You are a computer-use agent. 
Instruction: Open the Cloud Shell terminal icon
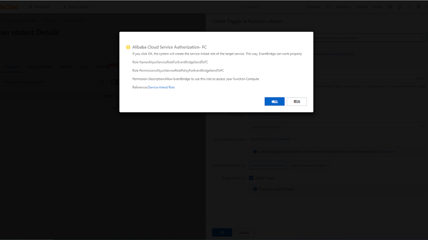(390, 7)
